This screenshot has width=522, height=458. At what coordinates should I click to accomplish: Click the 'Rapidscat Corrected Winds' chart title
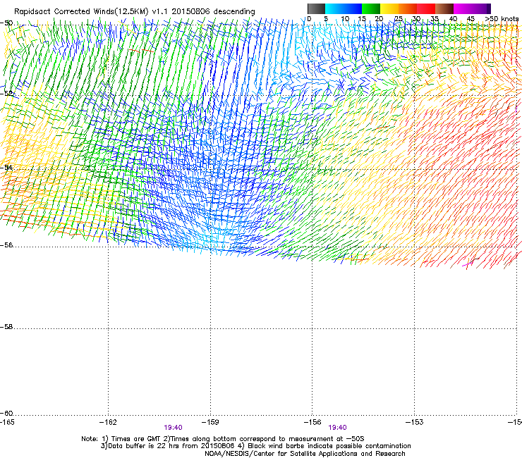pos(135,12)
